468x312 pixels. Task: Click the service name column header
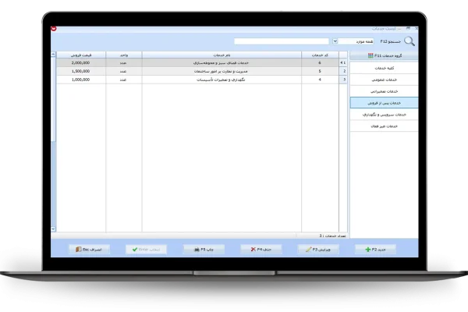tap(222, 55)
